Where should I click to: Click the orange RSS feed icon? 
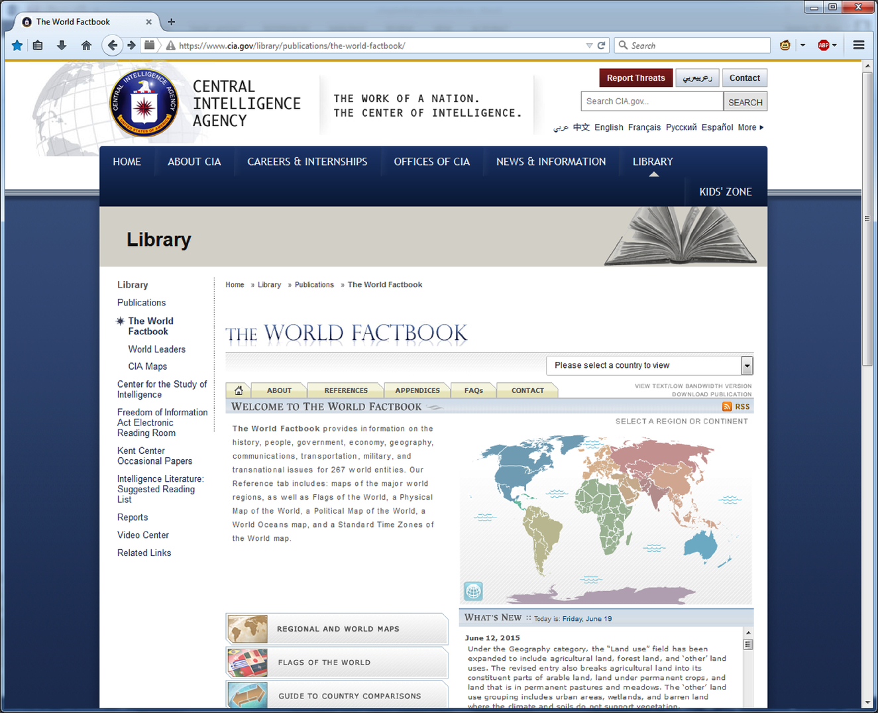[x=727, y=407]
